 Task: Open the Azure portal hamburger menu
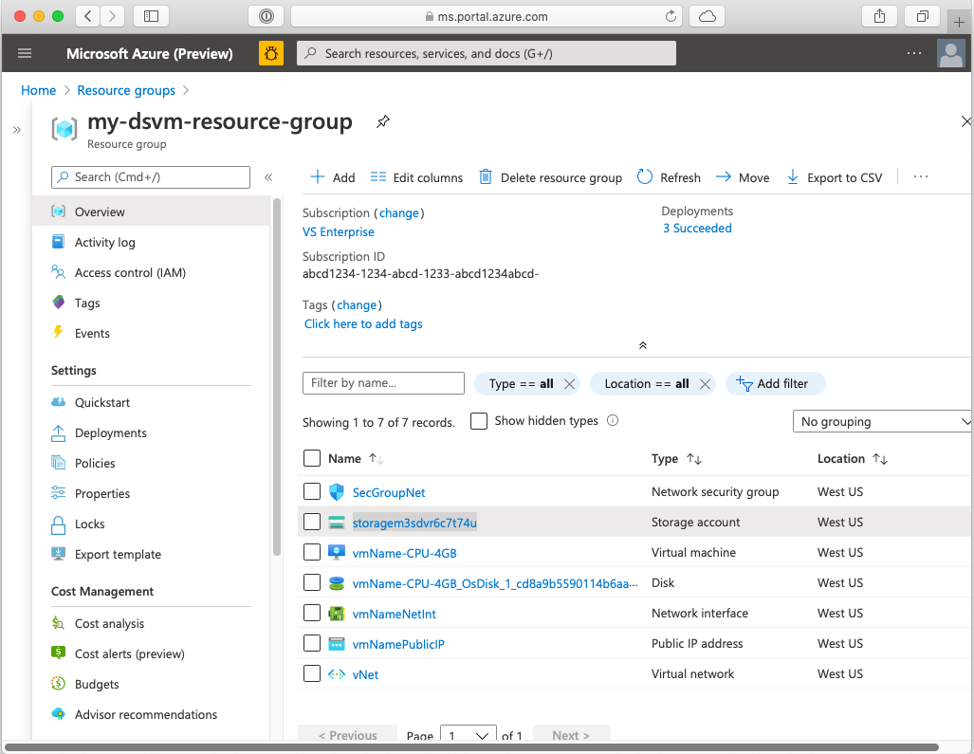click(x=25, y=53)
